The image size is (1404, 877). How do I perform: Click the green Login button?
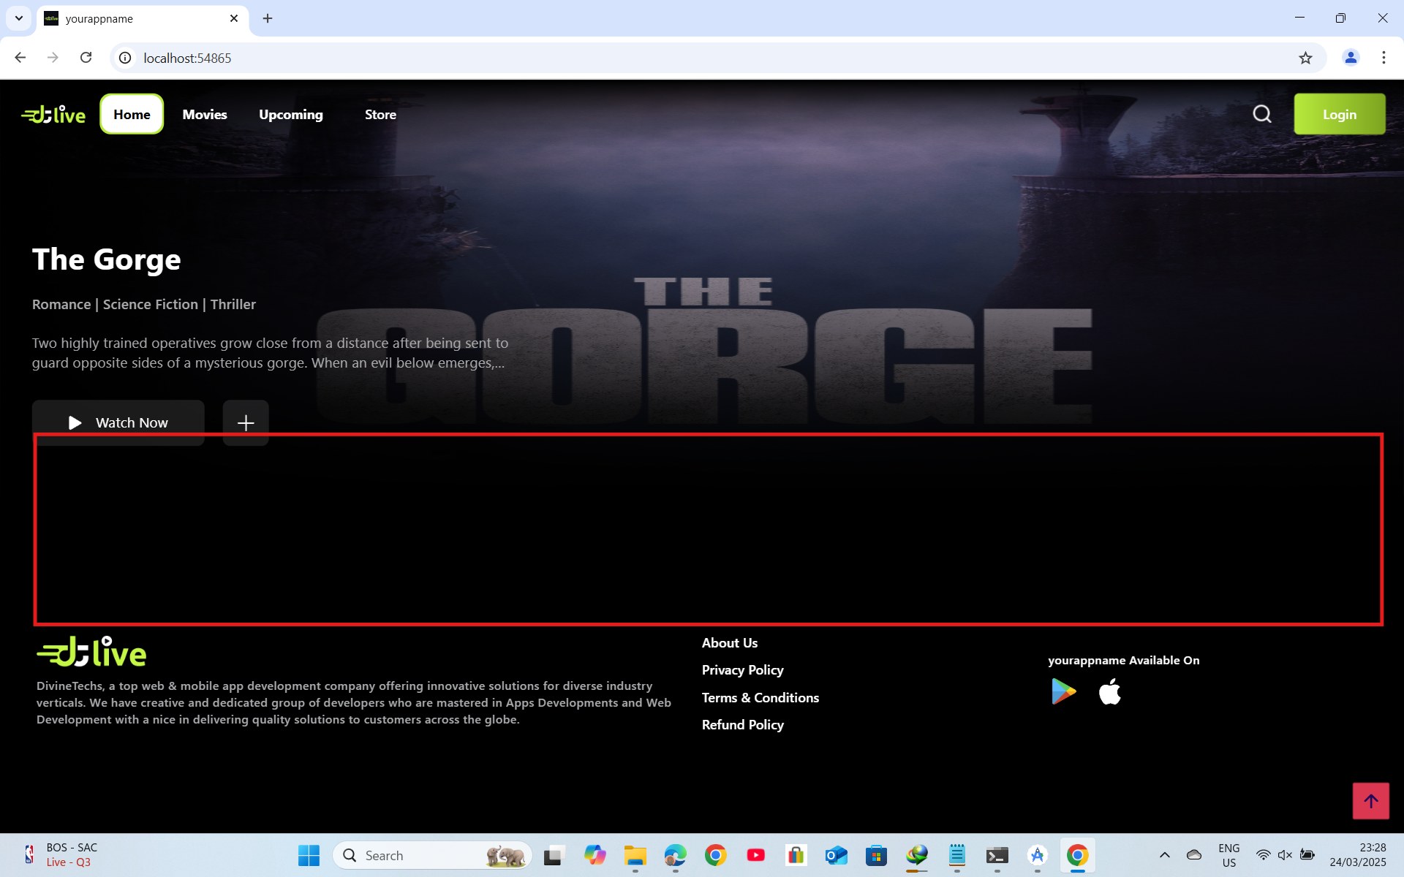click(x=1339, y=114)
